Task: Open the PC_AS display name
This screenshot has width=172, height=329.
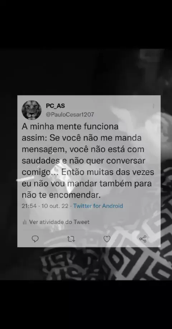Action: point(55,106)
